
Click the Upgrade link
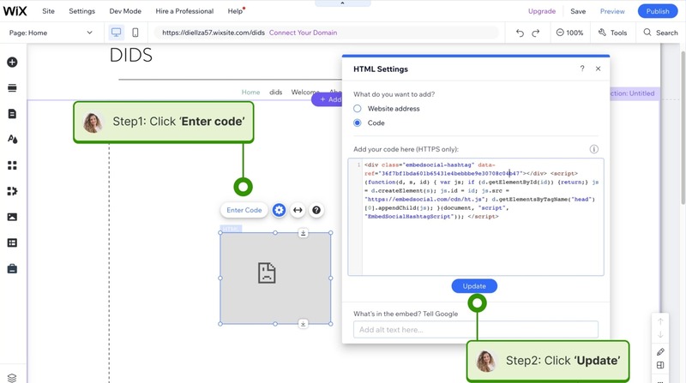pyautogui.click(x=542, y=11)
